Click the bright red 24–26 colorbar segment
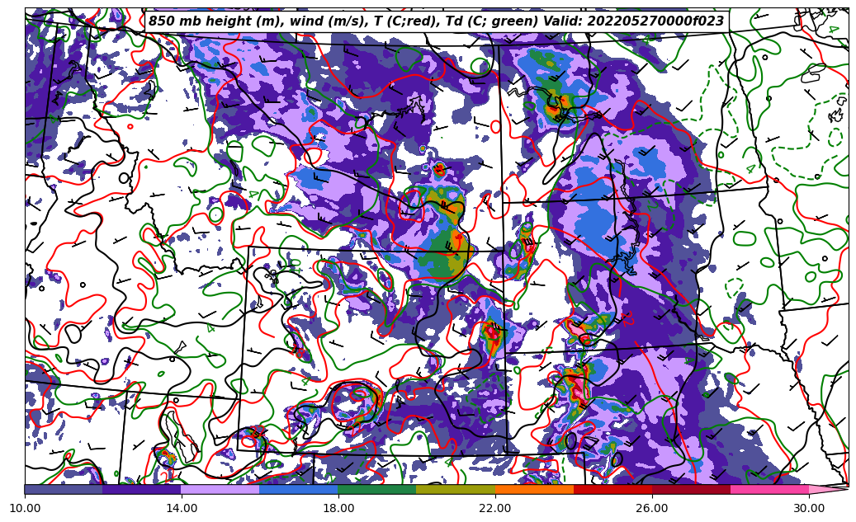This screenshot has width=856, height=522. pos(612,489)
